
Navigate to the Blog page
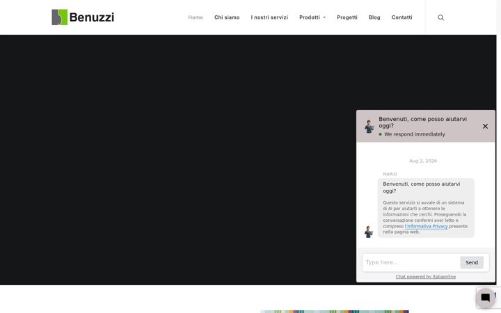pos(374,17)
